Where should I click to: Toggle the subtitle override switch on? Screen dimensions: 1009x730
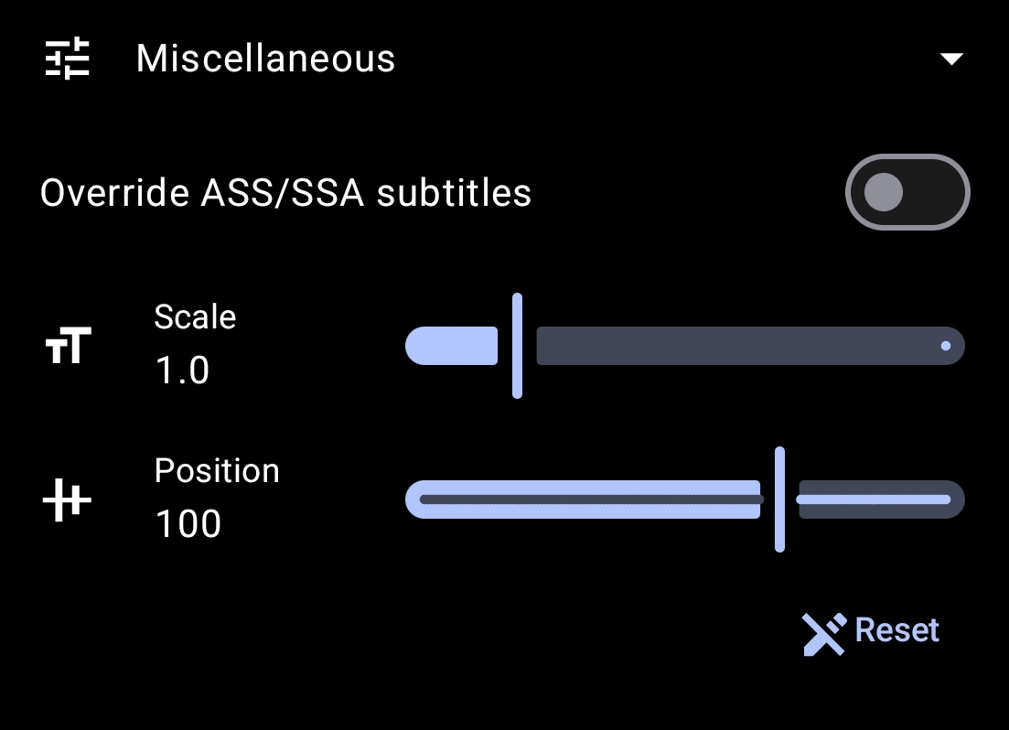(x=907, y=192)
